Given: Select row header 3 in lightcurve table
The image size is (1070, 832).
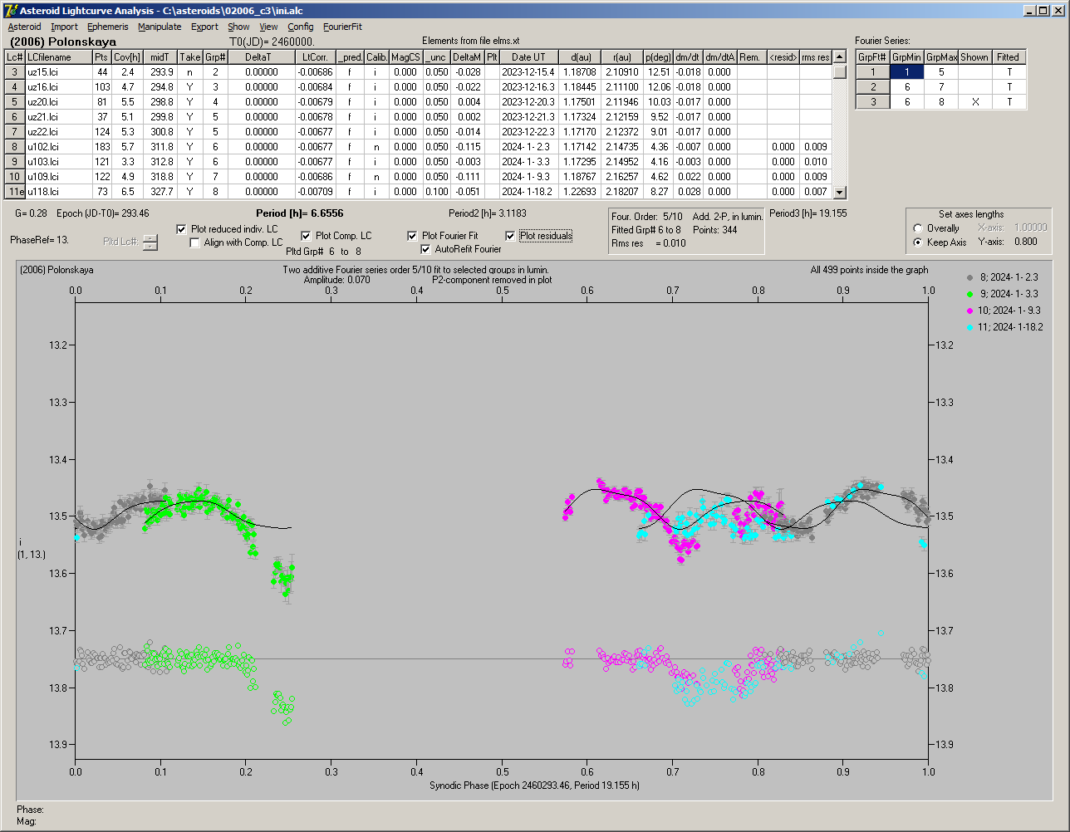Looking at the screenshot, I should point(15,72).
